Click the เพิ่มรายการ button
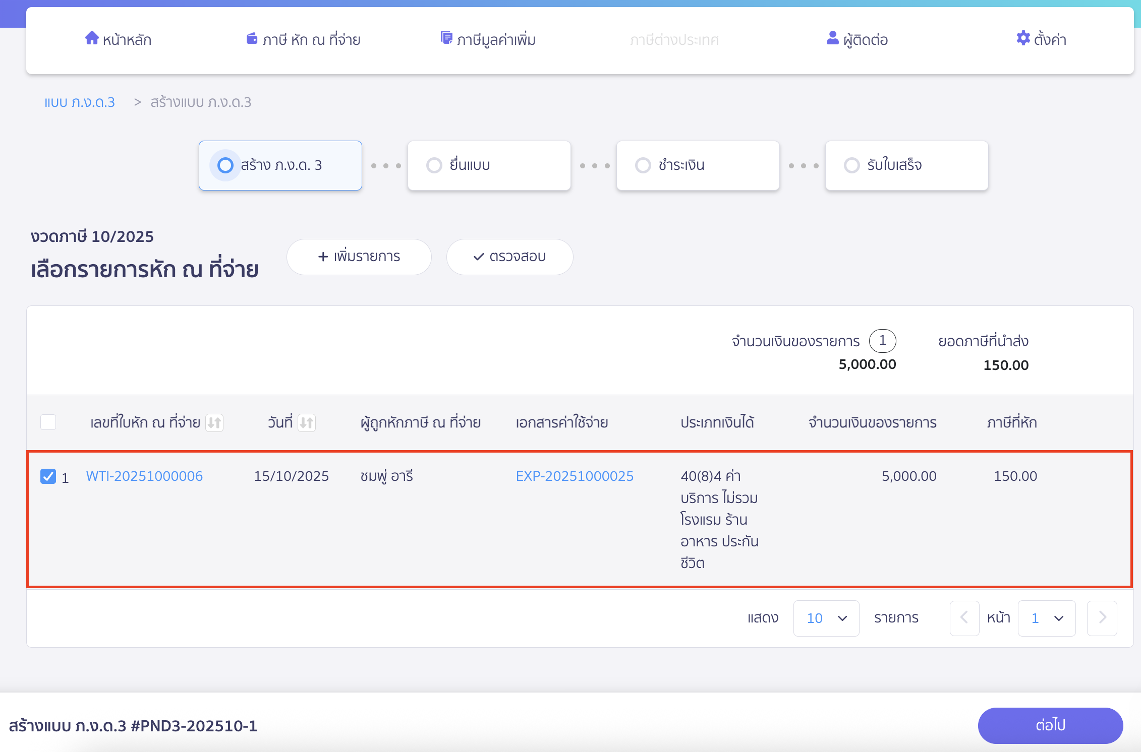Image resolution: width=1141 pixels, height=752 pixels. [x=359, y=257]
